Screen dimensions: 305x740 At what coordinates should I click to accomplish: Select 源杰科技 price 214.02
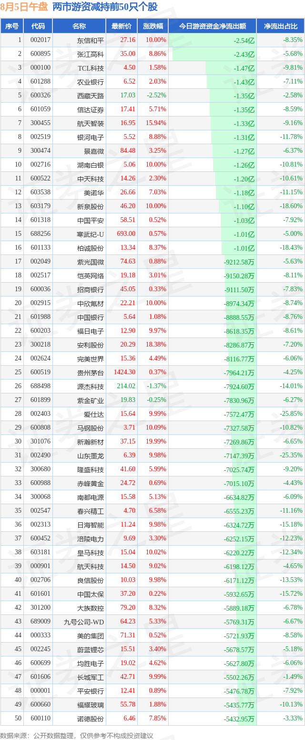(x=126, y=386)
